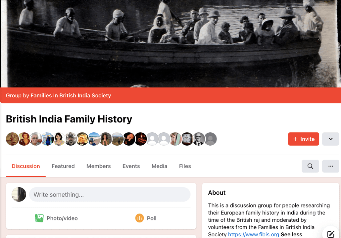Click your profile picture beside Write something
The width and height of the screenshot is (341, 238).
19,194
